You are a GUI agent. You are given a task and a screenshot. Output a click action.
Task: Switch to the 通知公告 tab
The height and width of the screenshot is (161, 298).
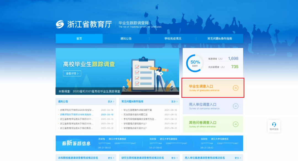(x=126, y=38)
